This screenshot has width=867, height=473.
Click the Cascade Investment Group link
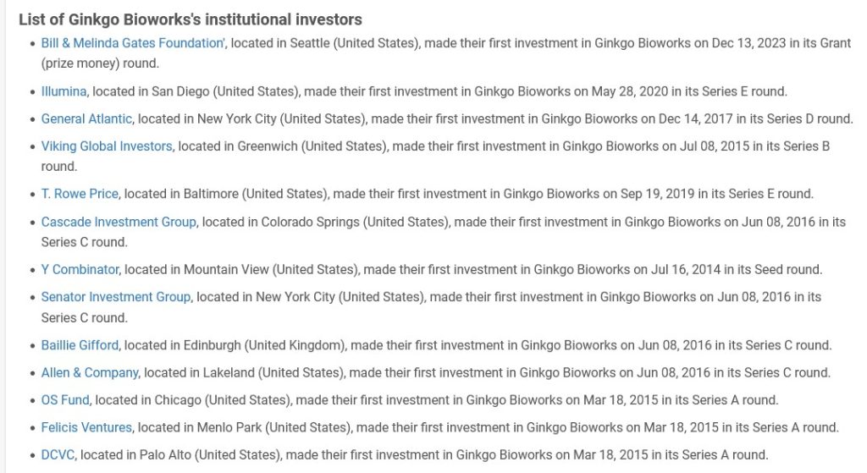[119, 223]
